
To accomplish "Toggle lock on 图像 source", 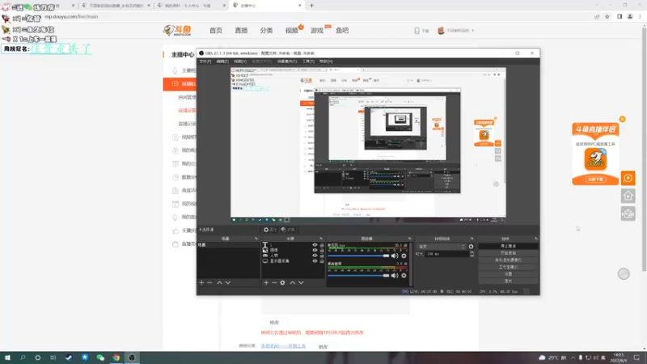I will tap(322, 250).
